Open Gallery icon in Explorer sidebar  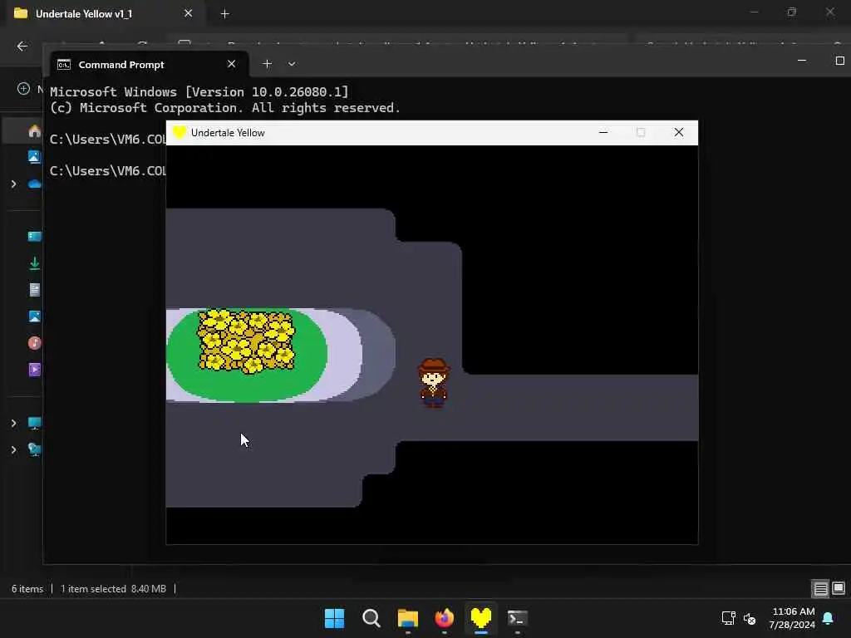click(x=34, y=157)
